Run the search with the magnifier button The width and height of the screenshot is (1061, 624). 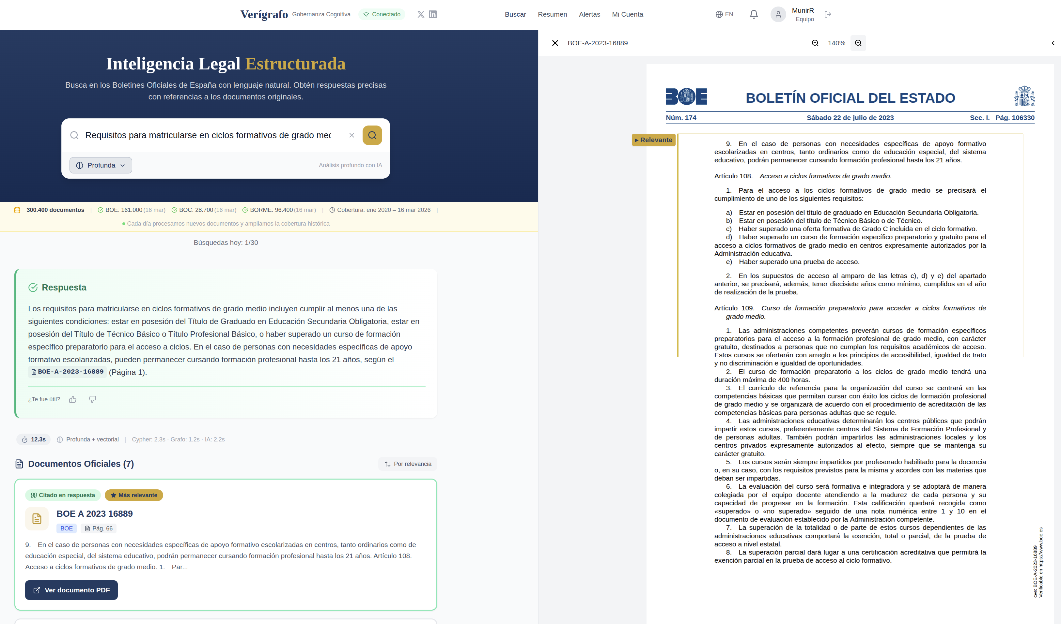point(372,135)
